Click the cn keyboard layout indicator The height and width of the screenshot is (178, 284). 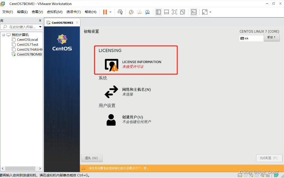(x=252, y=38)
